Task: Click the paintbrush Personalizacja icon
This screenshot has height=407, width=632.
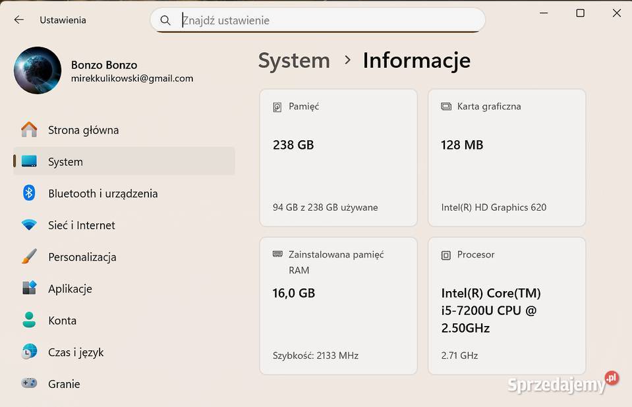Action: (29, 257)
